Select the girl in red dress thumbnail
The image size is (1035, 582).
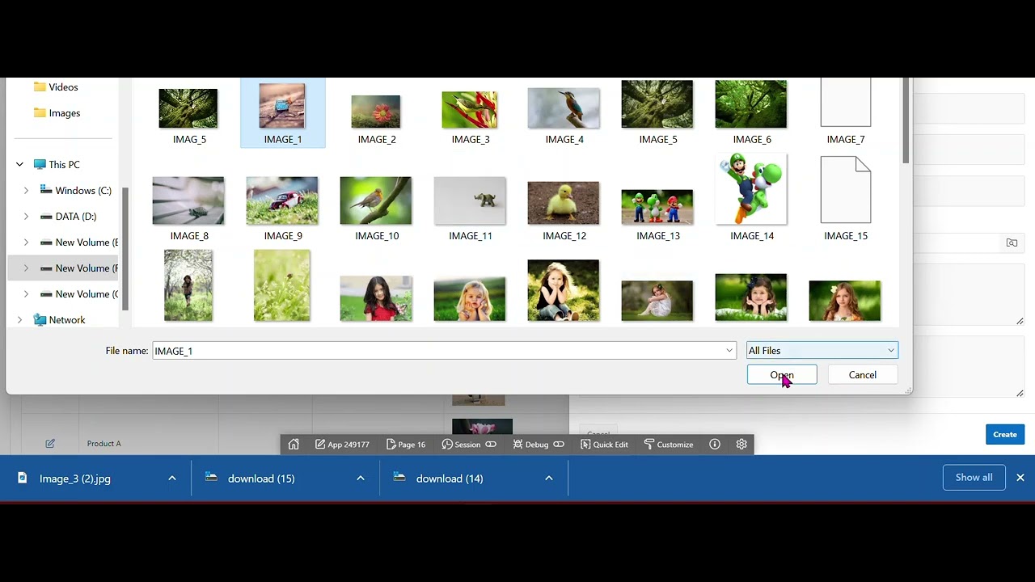point(376,298)
